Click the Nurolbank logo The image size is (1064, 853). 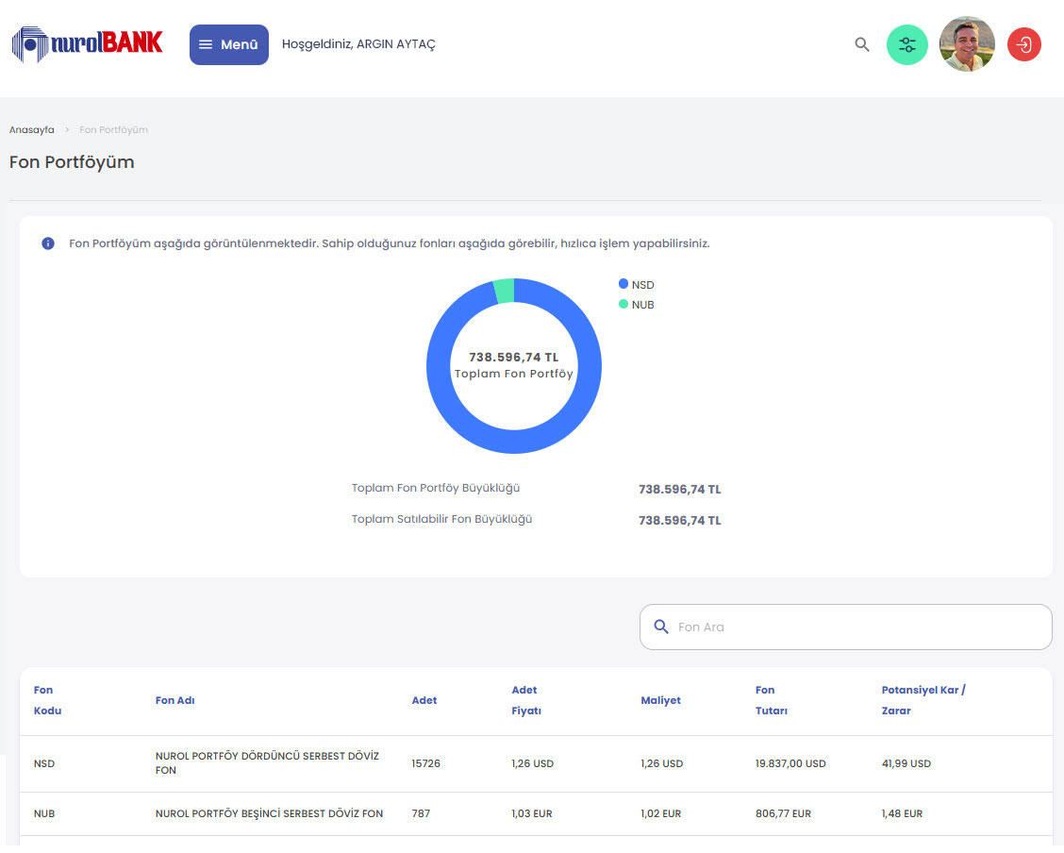(88, 44)
